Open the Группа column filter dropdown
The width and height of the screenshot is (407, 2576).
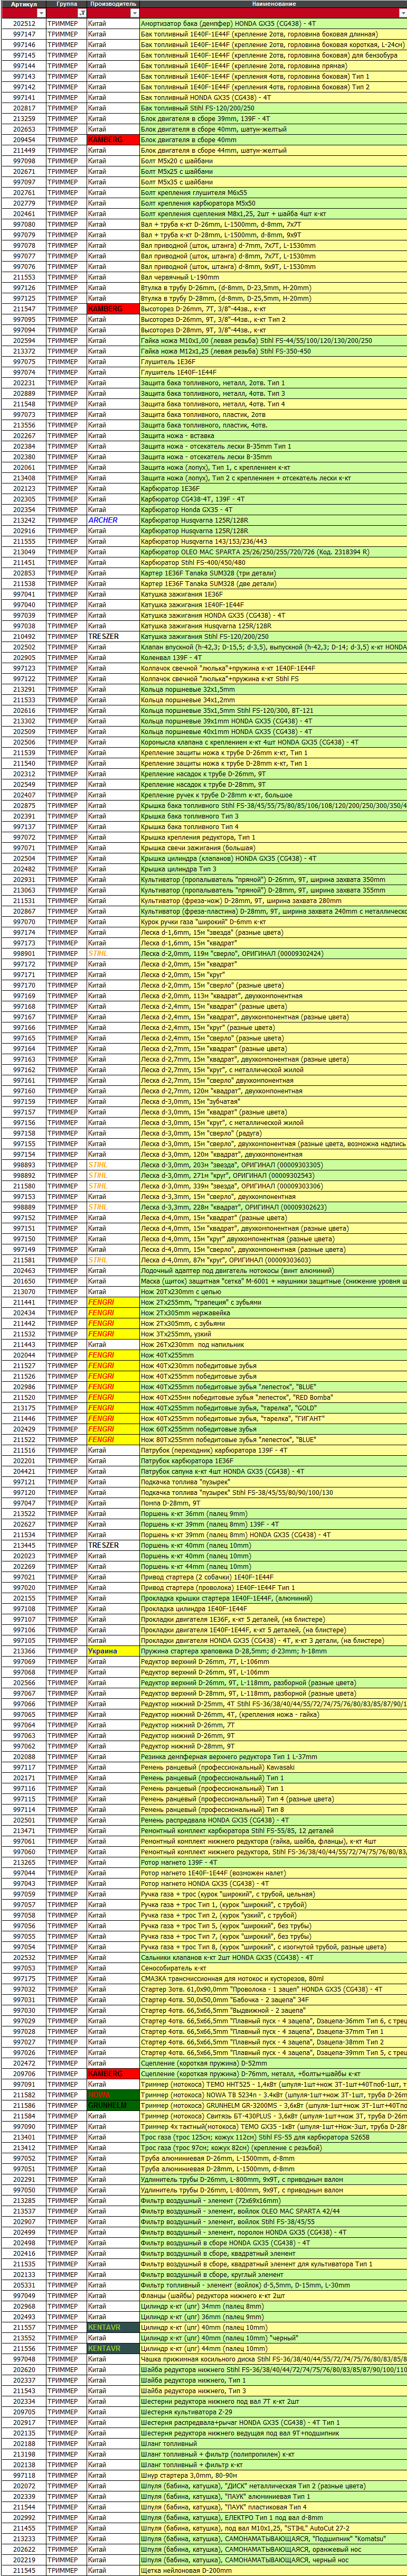(x=82, y=13)
